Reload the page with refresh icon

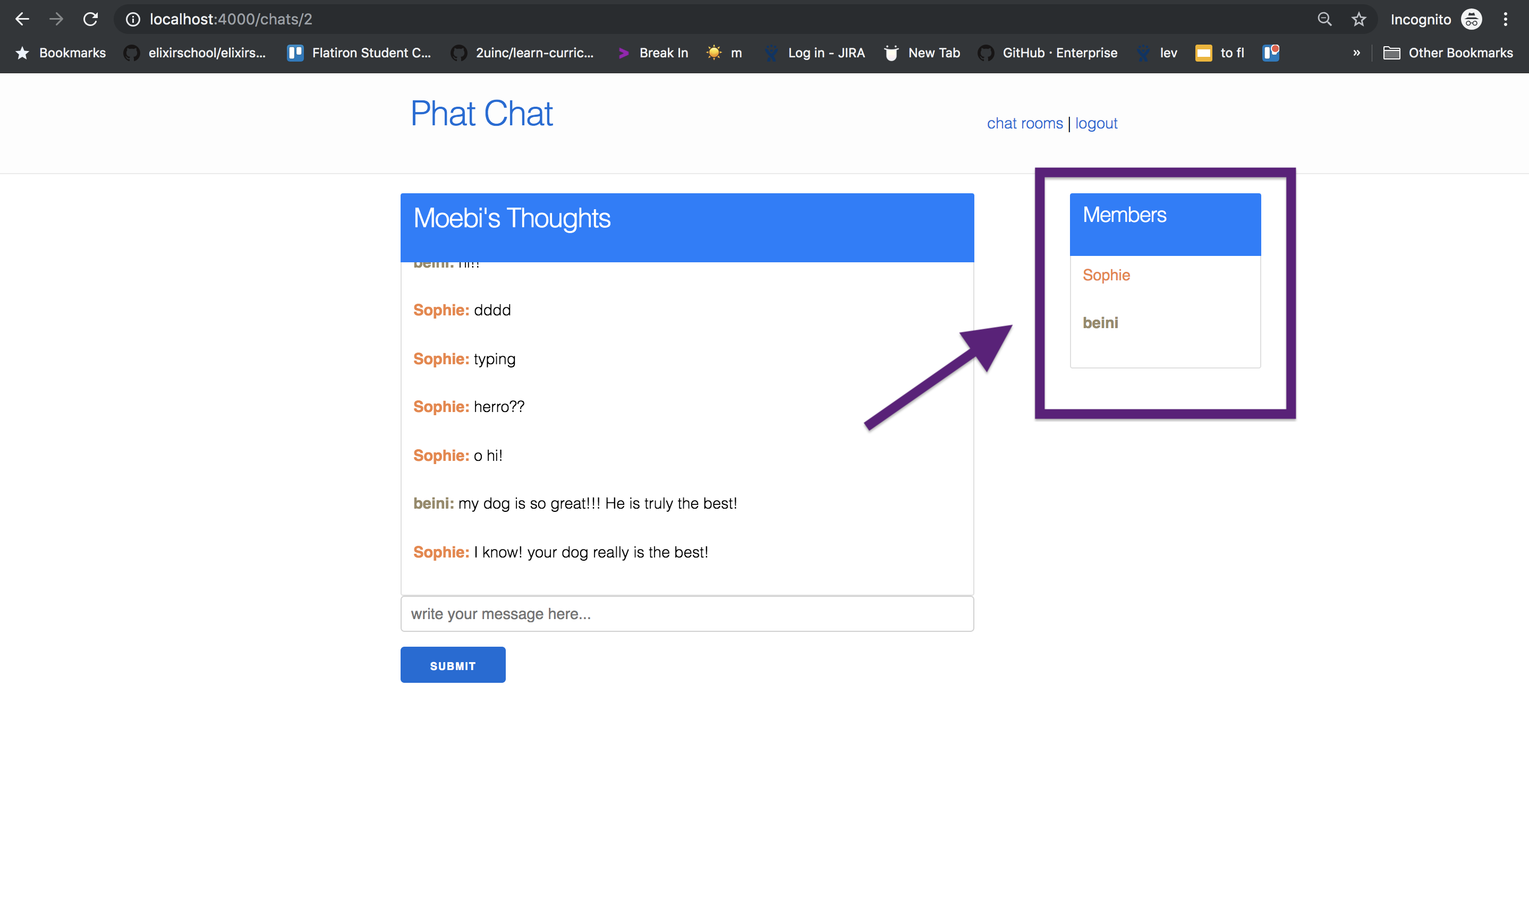[x=91, y=19]
